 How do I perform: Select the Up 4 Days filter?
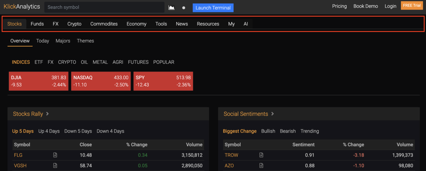(49, 131)
